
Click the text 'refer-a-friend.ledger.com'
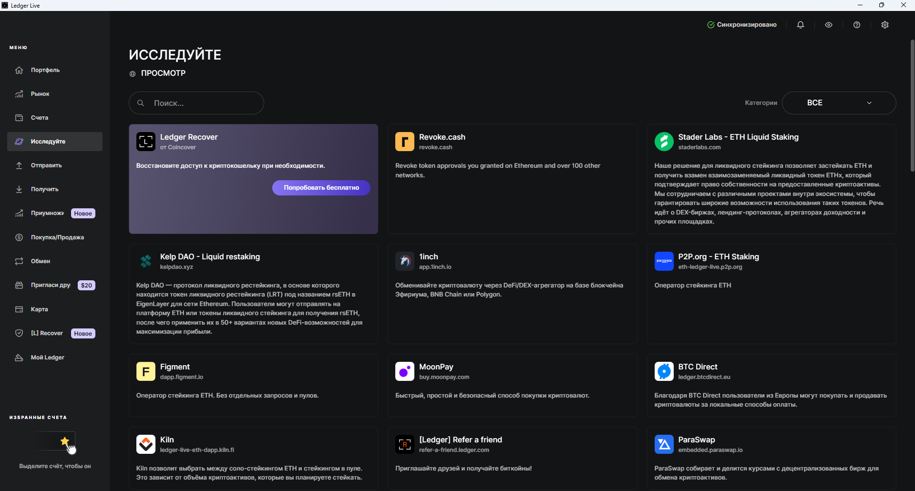coord(454,450)
